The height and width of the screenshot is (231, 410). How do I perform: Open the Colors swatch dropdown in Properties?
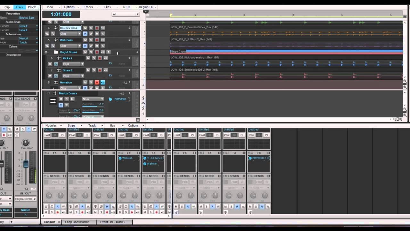tap(28, 51)
